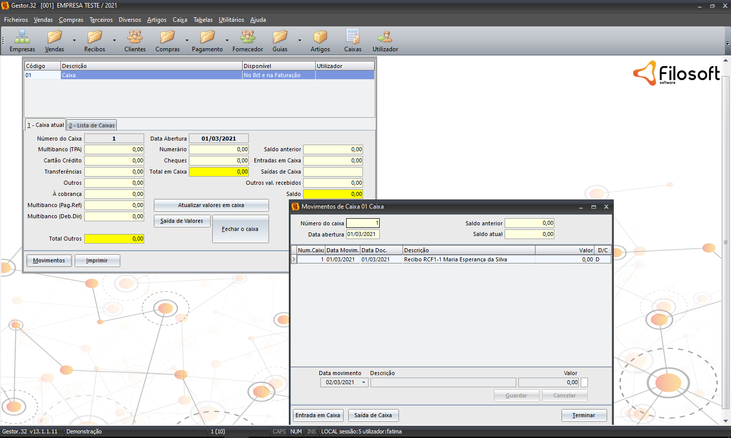731x438 pixels.
Task: Click the Vendas folder icon
Action: pos(54,37)
